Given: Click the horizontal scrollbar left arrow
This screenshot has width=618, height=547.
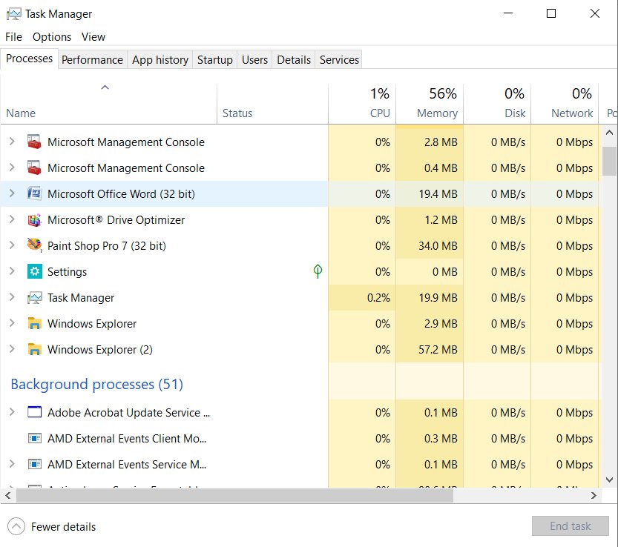Looking at the screenshot, I should click(8, 495).
